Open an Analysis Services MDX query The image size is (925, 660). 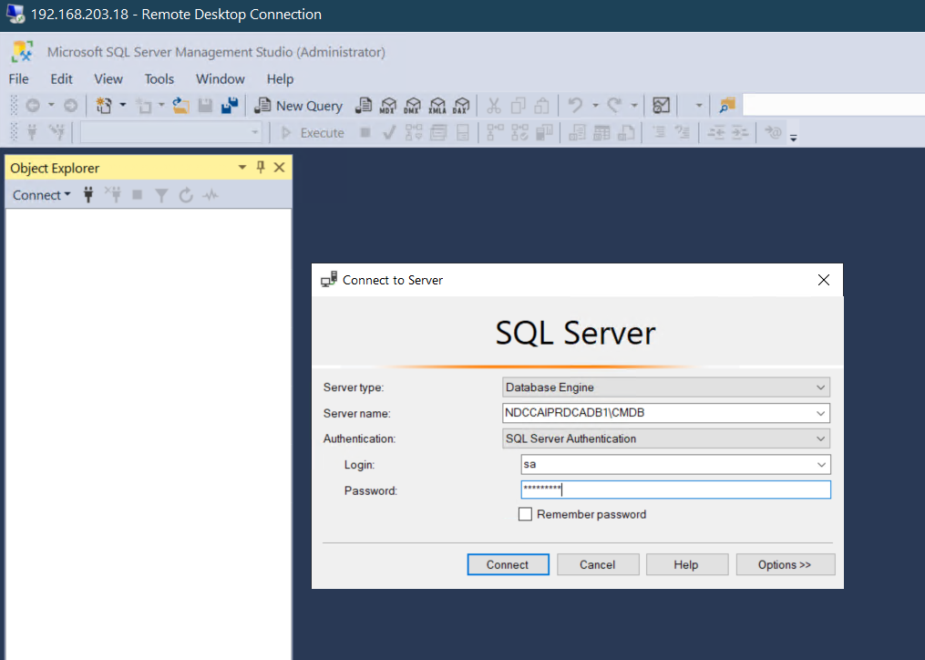387,106
